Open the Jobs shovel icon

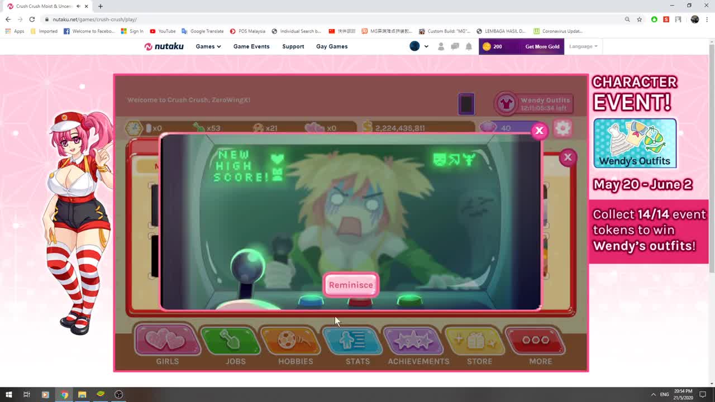pos(230,339)
